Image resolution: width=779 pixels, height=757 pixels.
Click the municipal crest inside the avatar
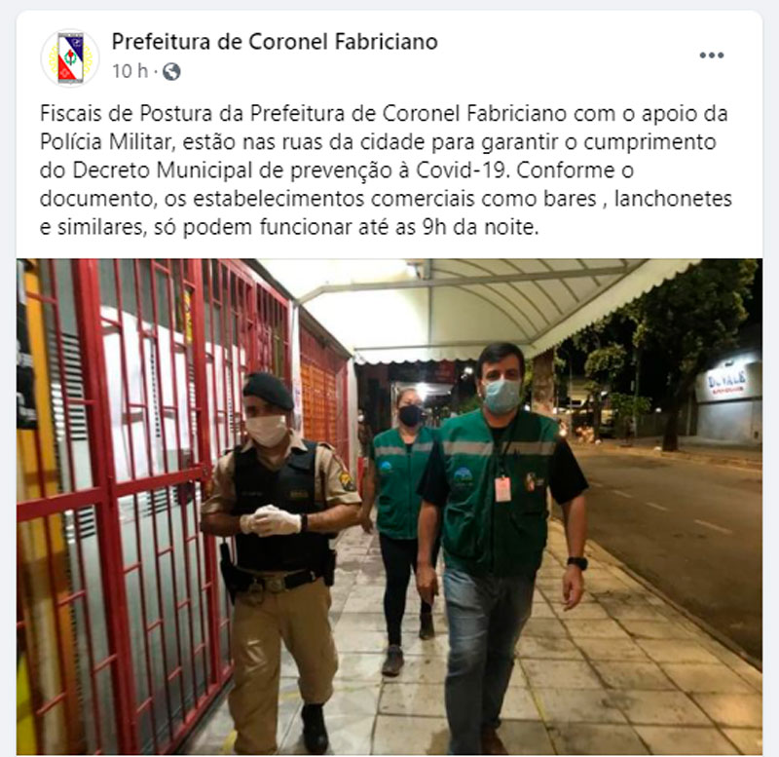point(70,57)
